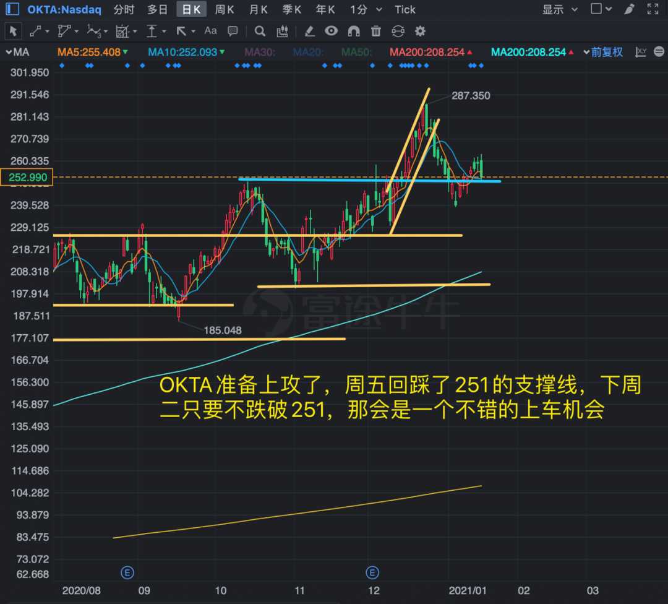Click the 287.350 high price label
This screenshot has width=668, height=604.
point(471,95)
